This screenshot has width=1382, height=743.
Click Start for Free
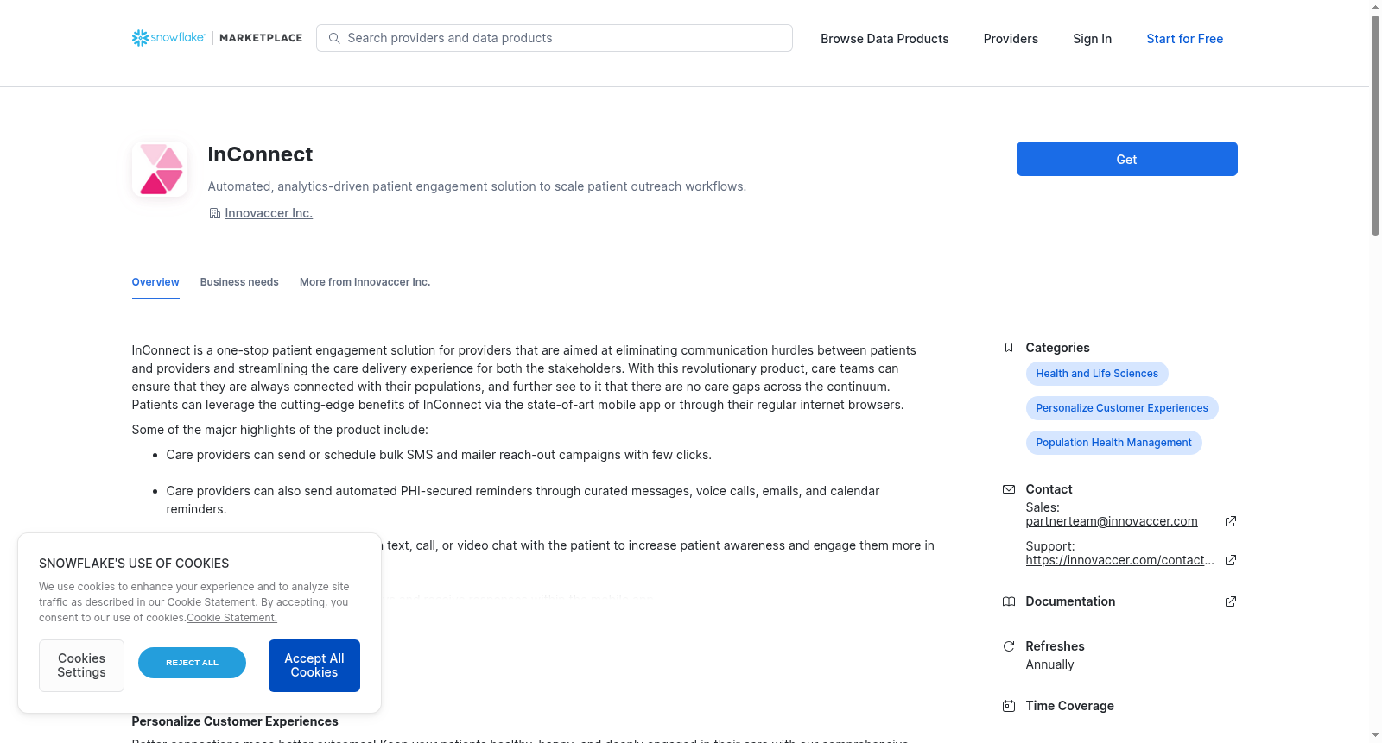point(1184,39)
